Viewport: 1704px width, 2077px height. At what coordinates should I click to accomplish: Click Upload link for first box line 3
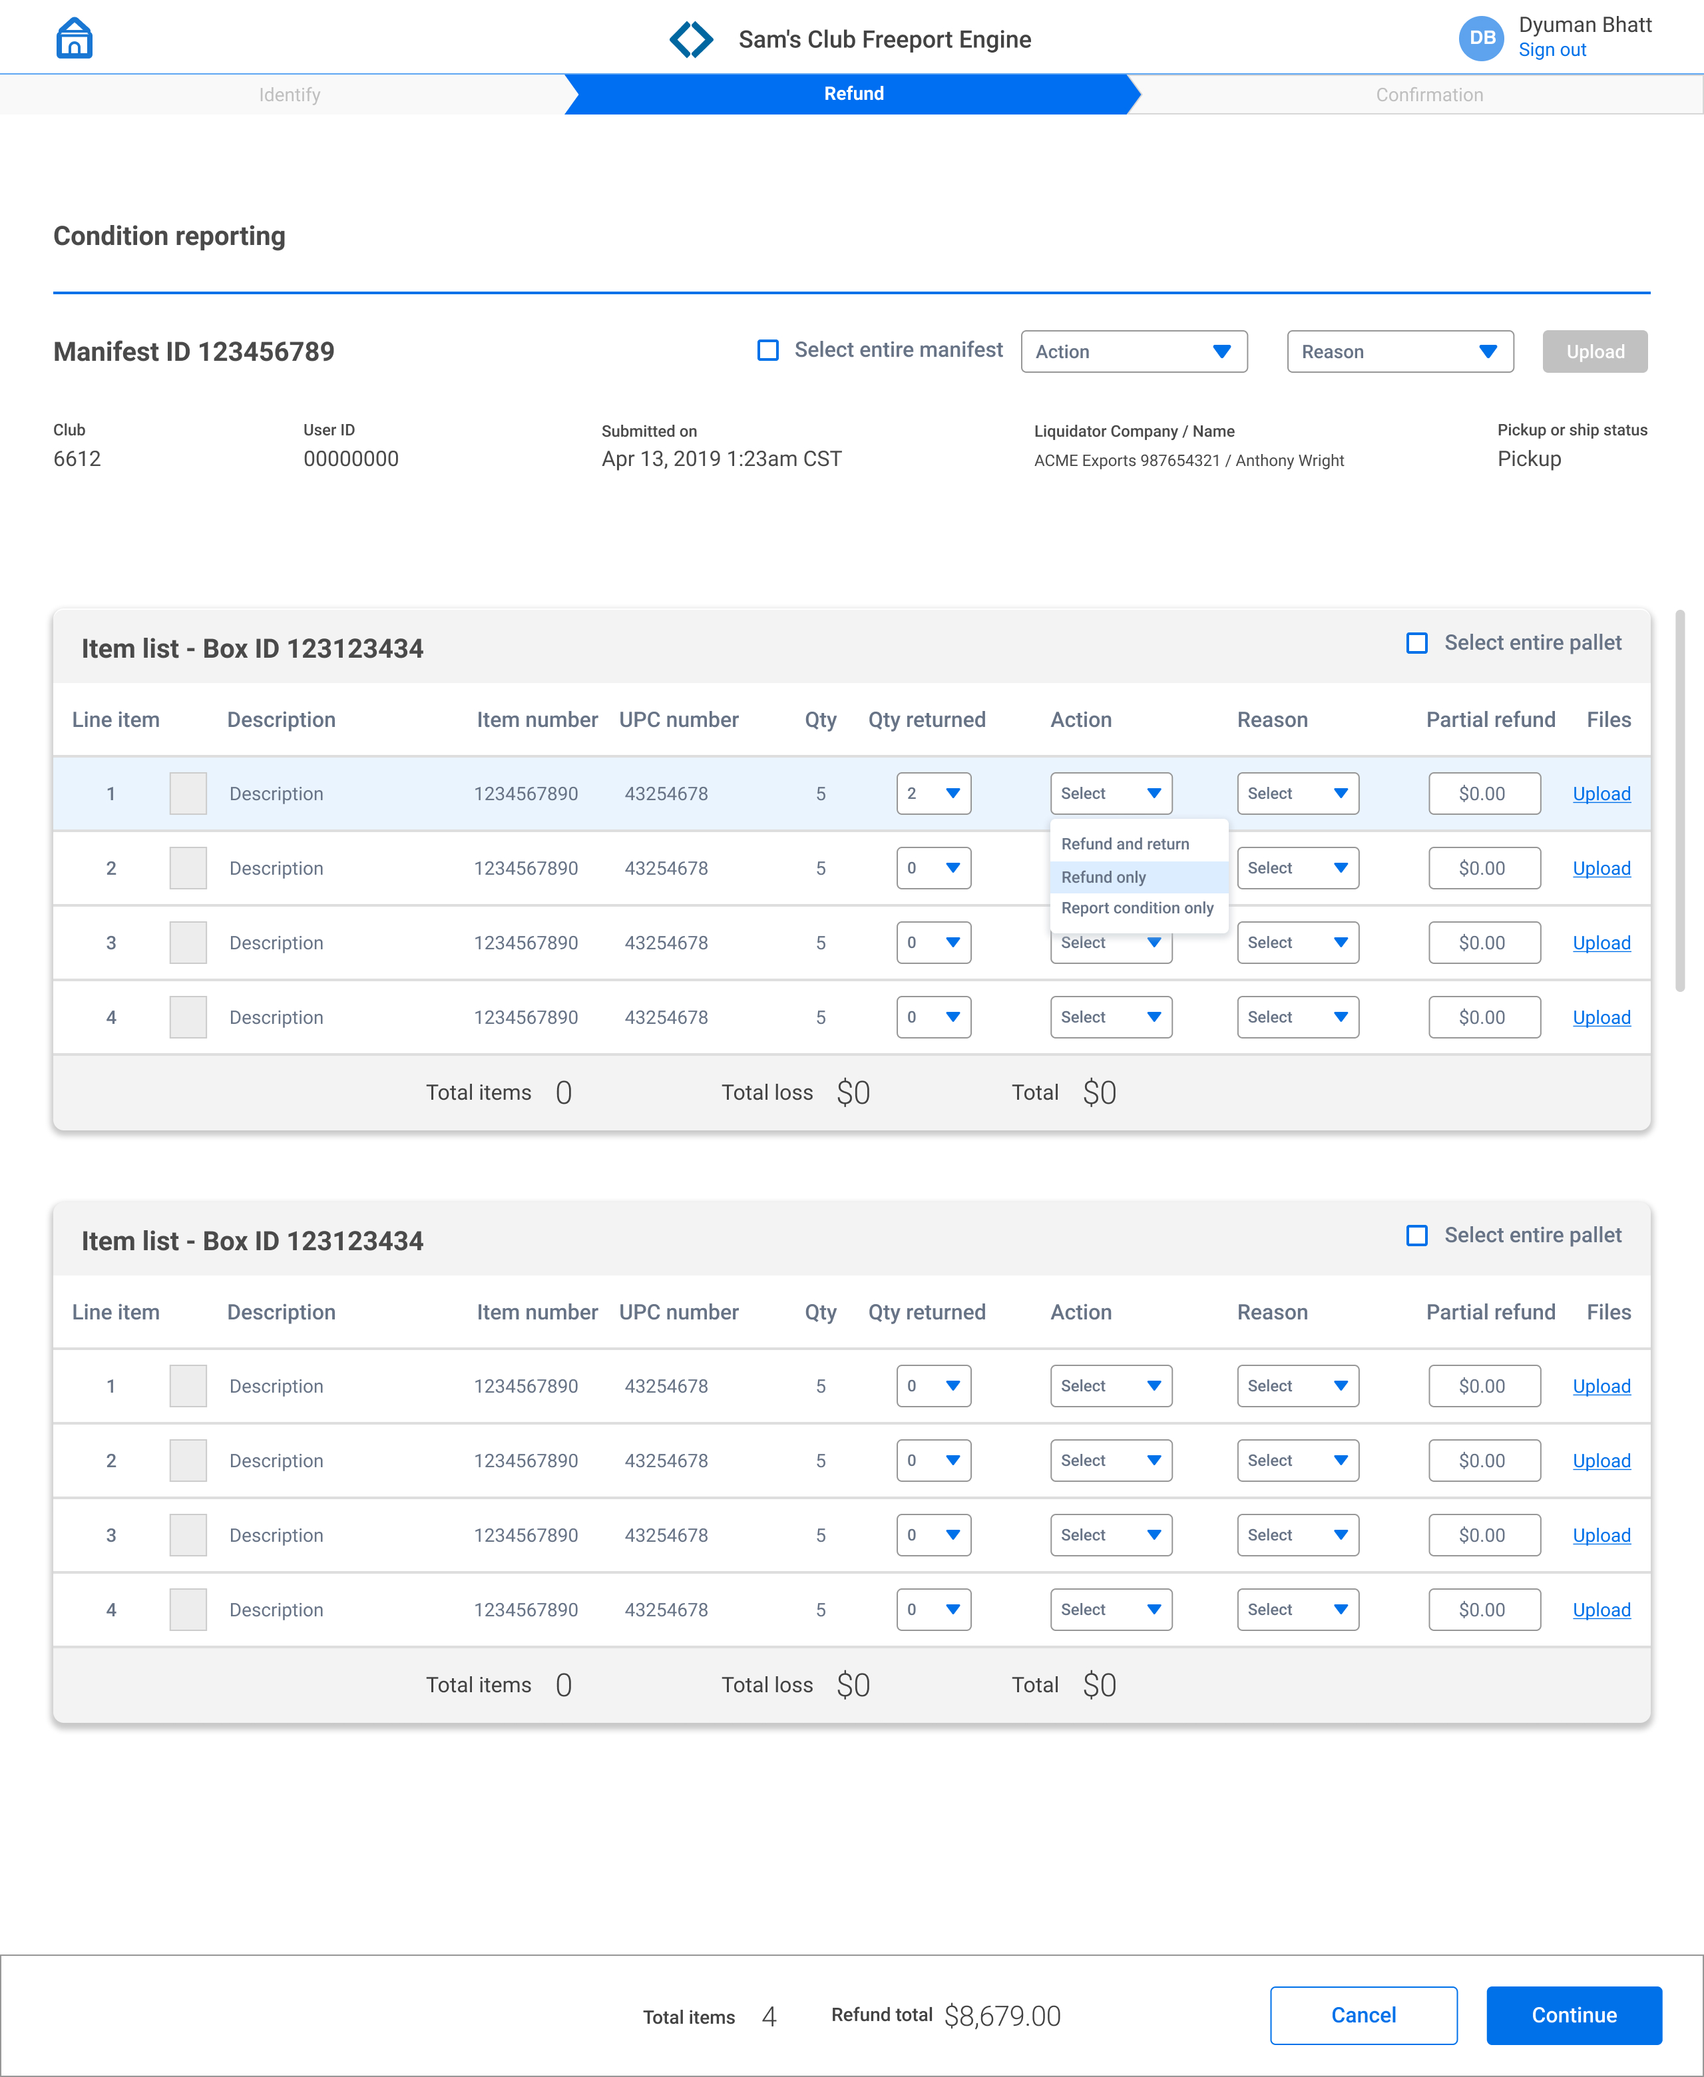(x=1601, y=943)
